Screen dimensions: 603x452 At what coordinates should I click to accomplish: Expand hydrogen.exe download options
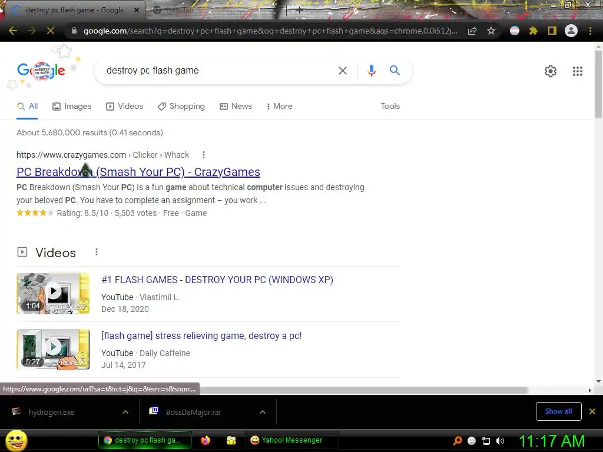(125, 412)
